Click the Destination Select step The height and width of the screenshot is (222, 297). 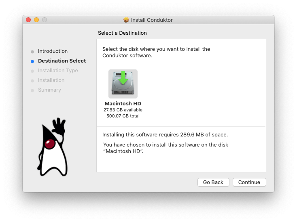click(x=62, y=61)
